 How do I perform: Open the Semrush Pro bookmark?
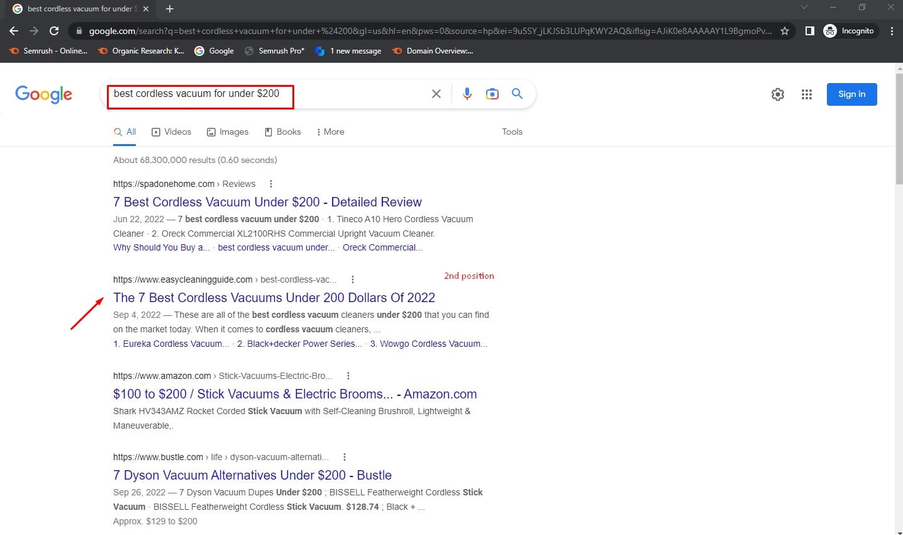click(x=274, y=51)
